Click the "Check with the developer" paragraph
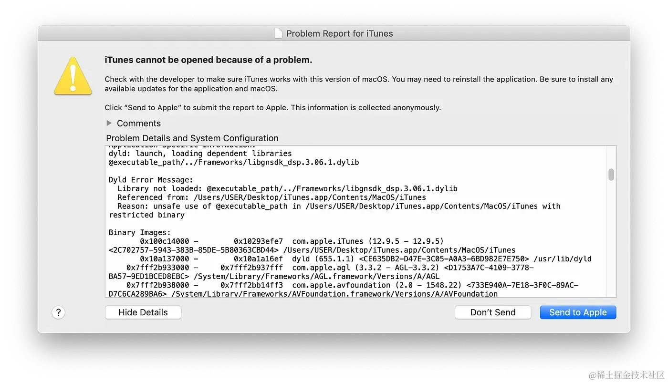Viewport: 668px width, 383px height. pos(359,84)
